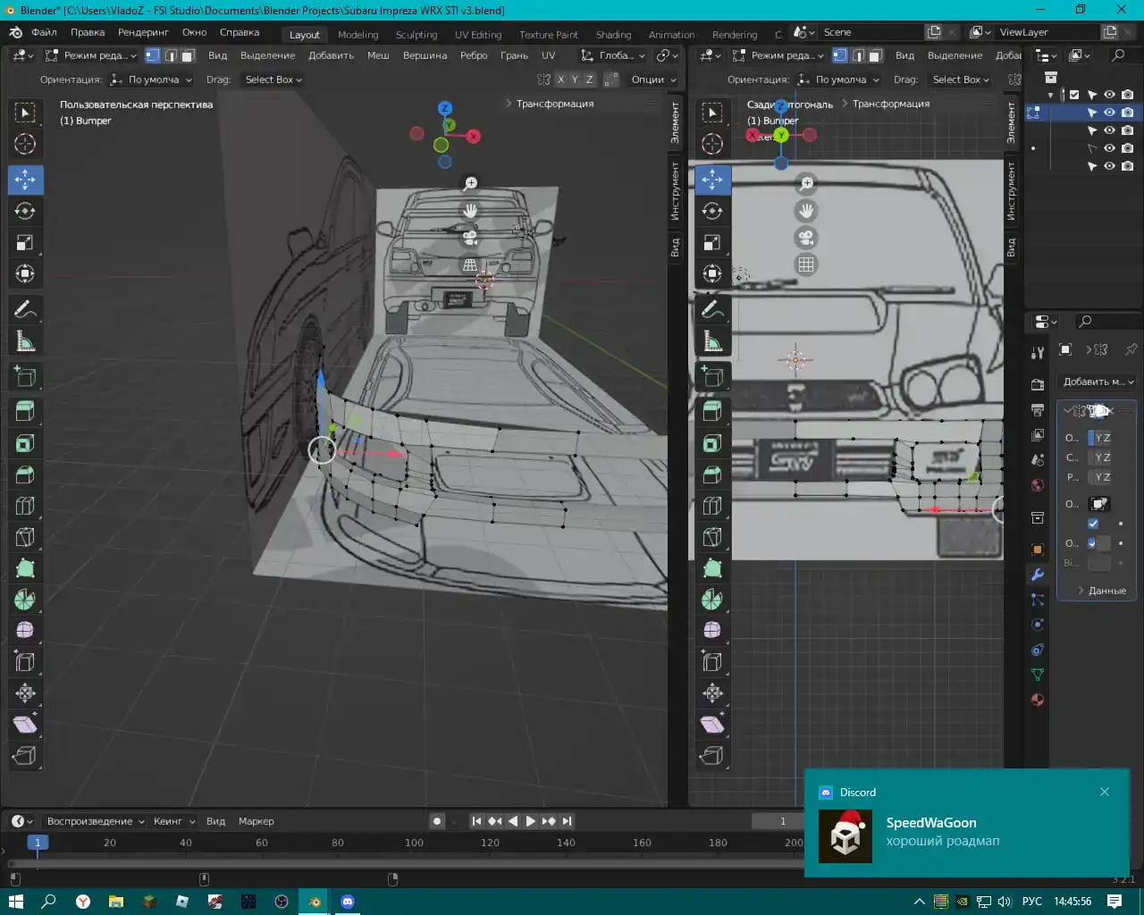Screen dimensions: 1144x915
Task: Open the Добавить м... add modifier dropdown
Action: point(1098,382)
